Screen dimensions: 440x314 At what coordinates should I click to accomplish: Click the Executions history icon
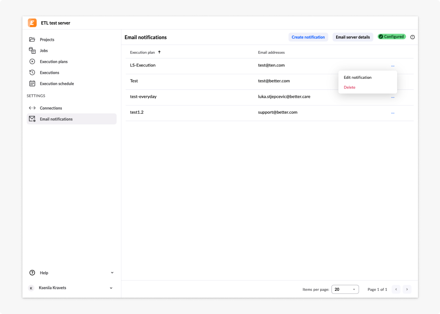point(32,73)
